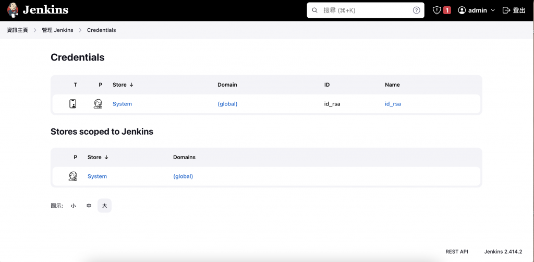Click the Stores scoped to Jenkins heading

(x=102, y=132)
